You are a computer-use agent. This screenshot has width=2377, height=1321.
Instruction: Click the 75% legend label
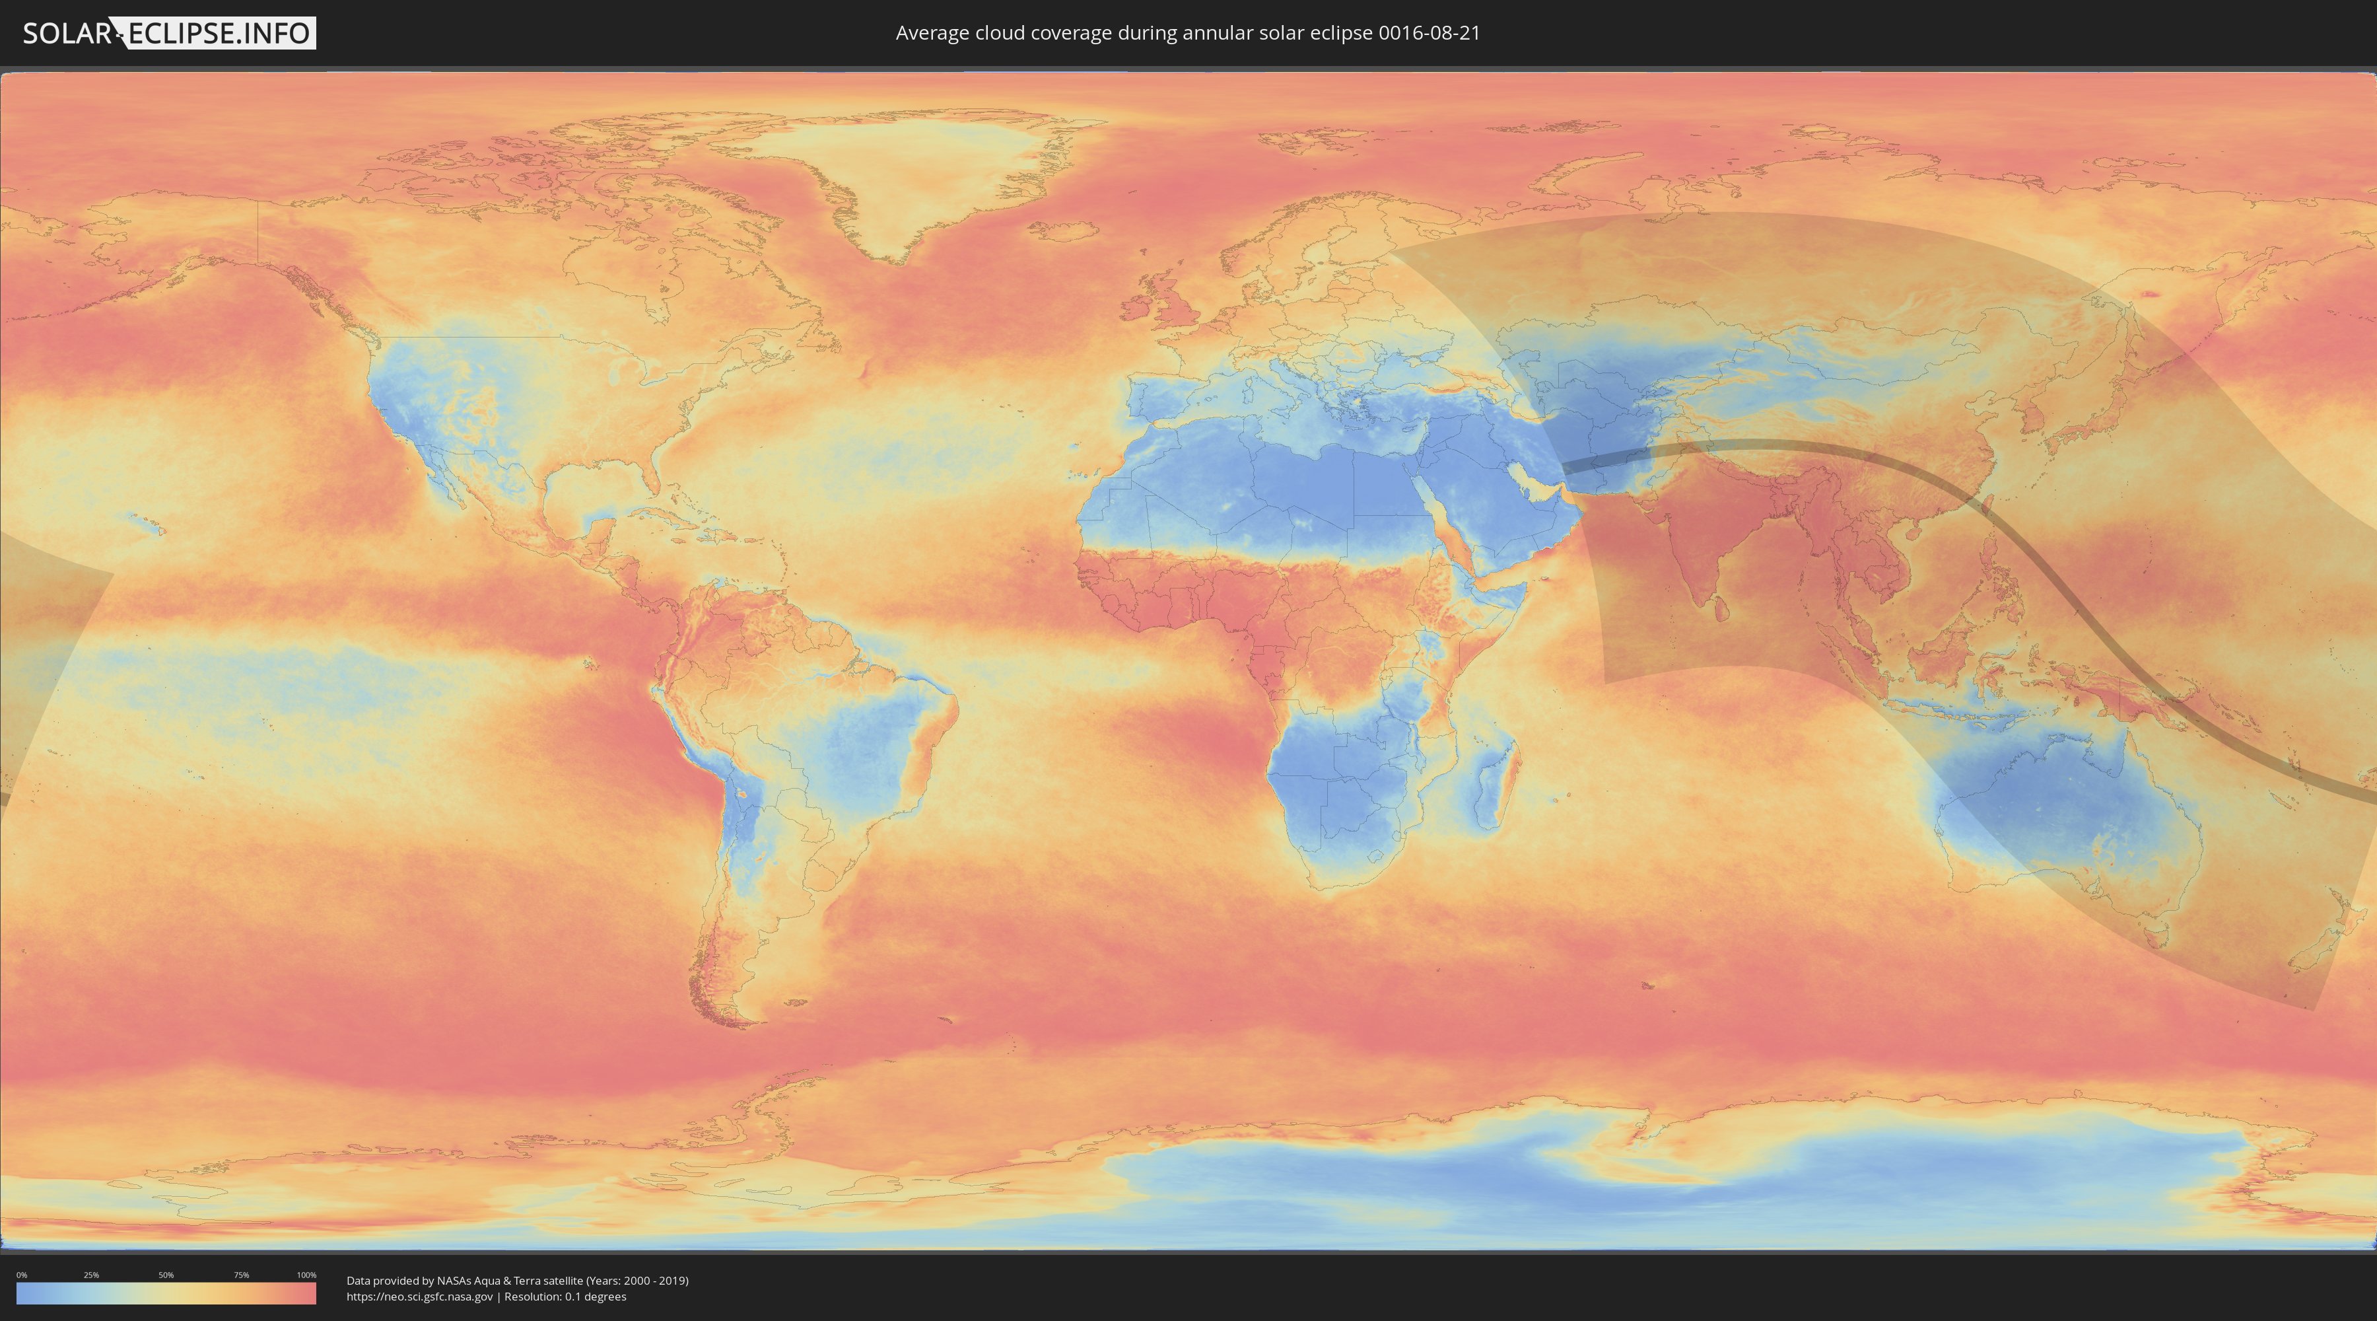coord(241,1275)
